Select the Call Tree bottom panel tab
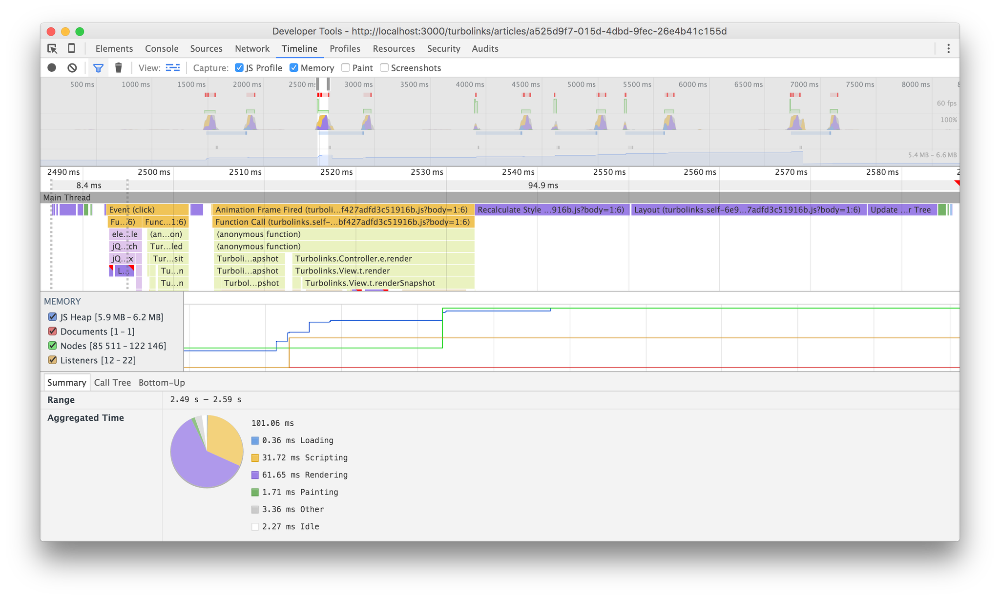Screen dimensions: 1000x599 click(110, 383)
